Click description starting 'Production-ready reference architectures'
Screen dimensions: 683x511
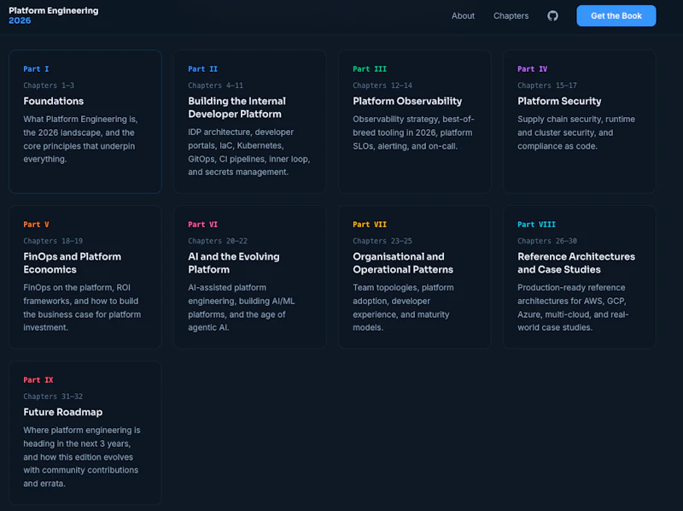[x=573, y=308]
